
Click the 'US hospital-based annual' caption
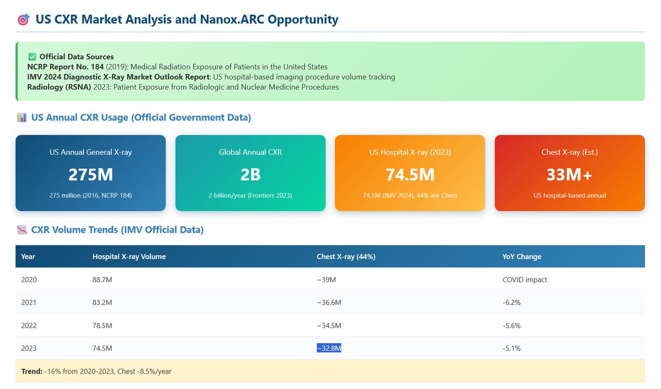(x=570, y=195)
